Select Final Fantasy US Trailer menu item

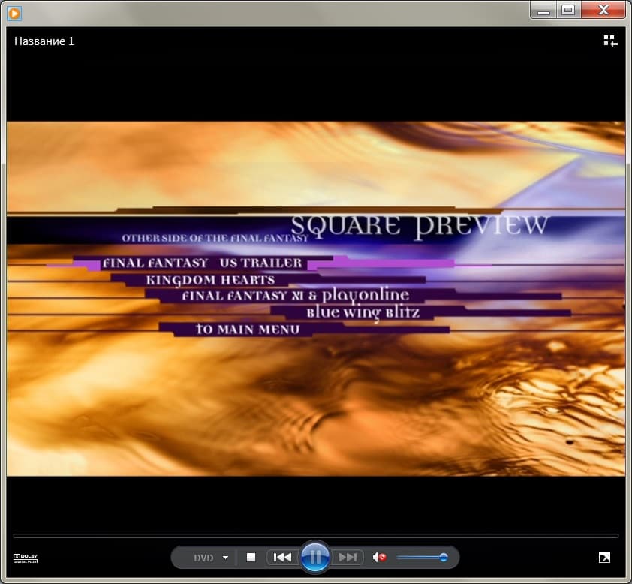coord(203,263)
